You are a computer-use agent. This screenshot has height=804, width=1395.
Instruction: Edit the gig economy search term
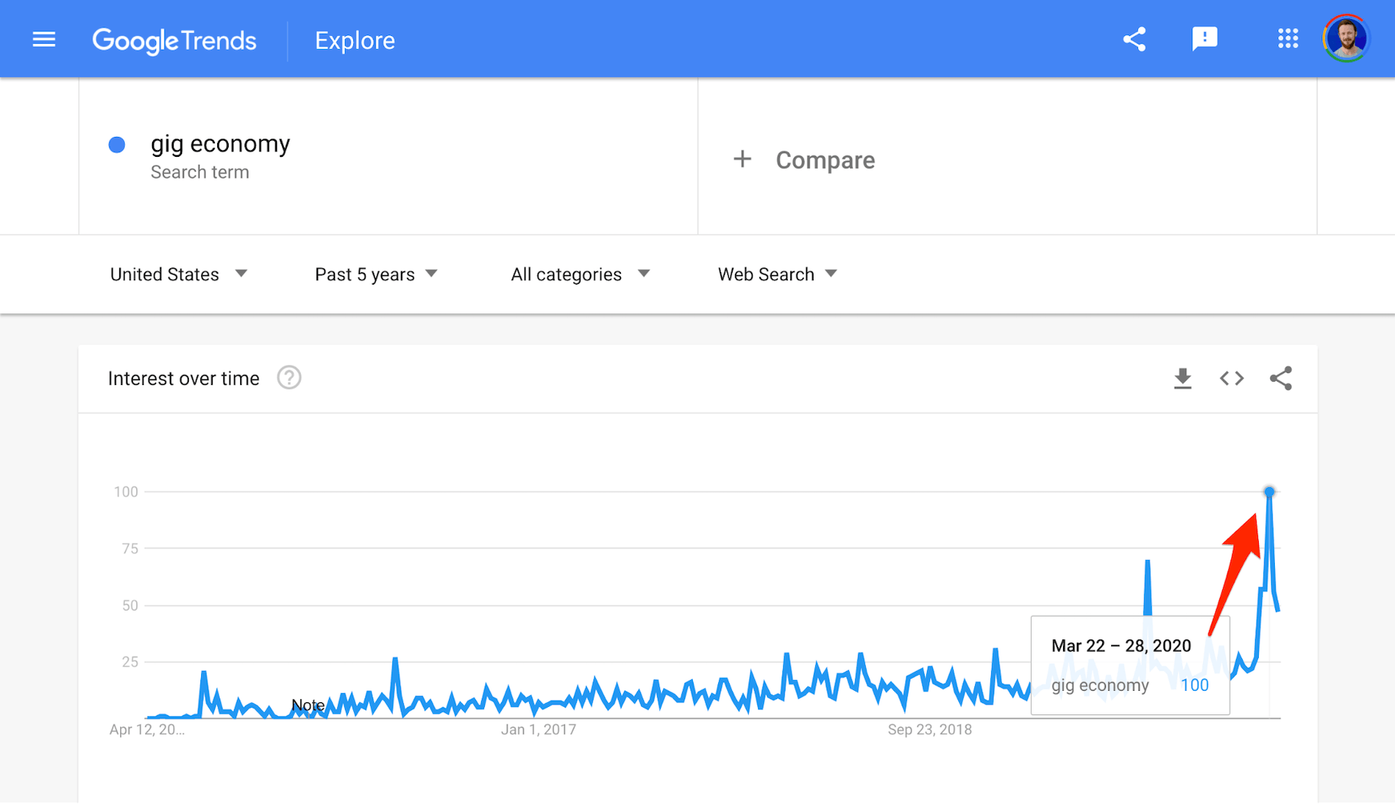[220, 144]
